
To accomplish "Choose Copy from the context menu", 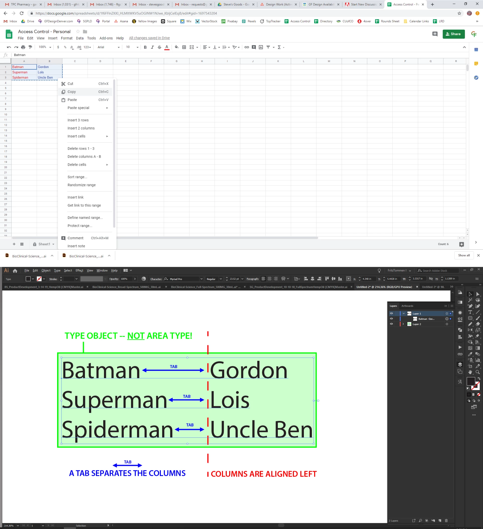I will [x=72, y=92].
